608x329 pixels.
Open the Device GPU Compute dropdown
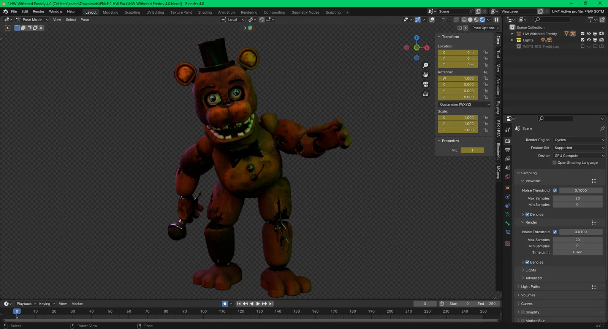pos(579,156)
